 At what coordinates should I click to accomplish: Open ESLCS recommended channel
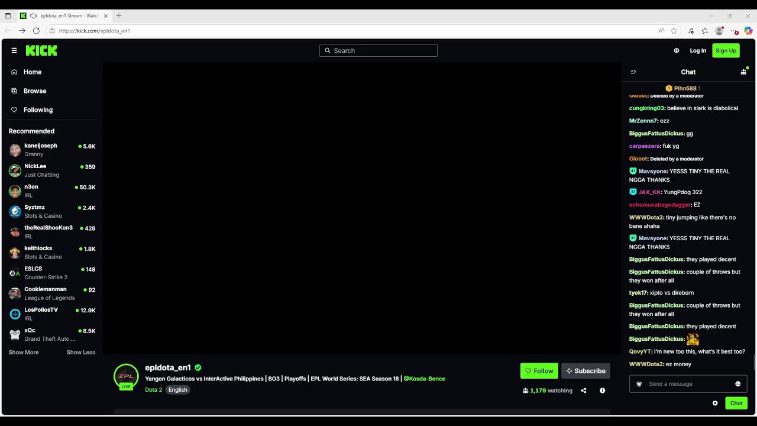tap(52, 273)
